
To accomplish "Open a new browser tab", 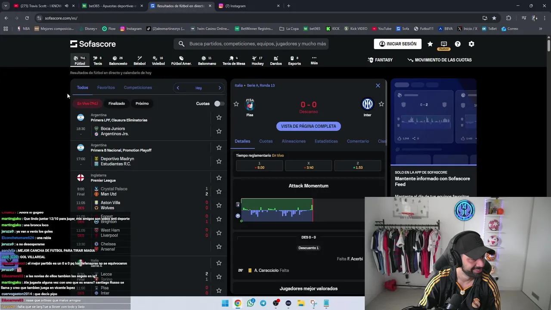I will [288, 6].
